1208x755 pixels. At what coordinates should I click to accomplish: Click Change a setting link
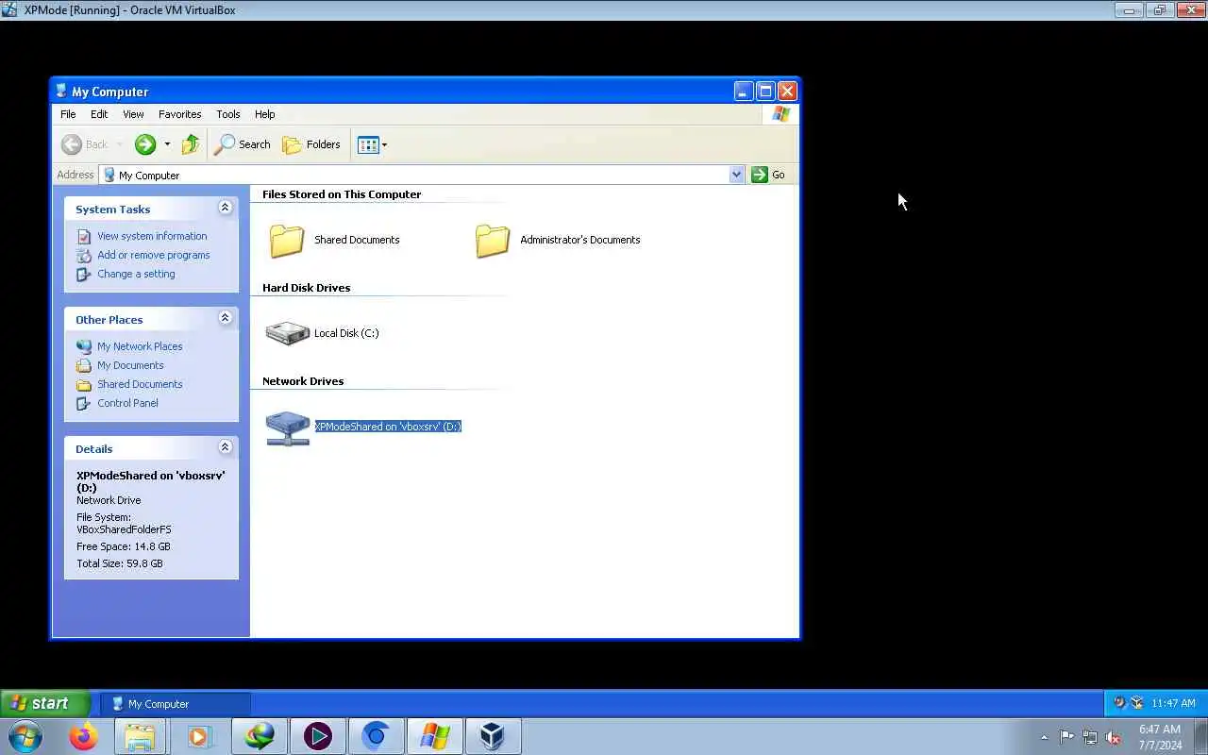[136, 274]
